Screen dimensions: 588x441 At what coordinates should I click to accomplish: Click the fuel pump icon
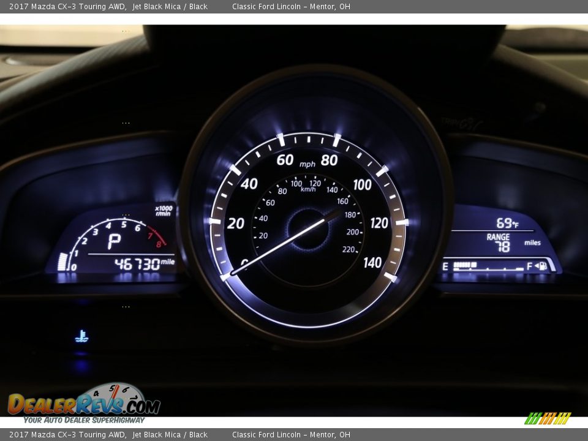tap(541, 266)
